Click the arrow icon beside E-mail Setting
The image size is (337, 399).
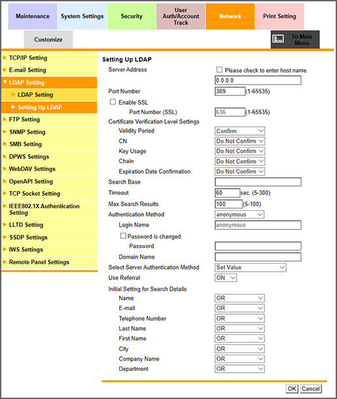click(x=5, y=70)
